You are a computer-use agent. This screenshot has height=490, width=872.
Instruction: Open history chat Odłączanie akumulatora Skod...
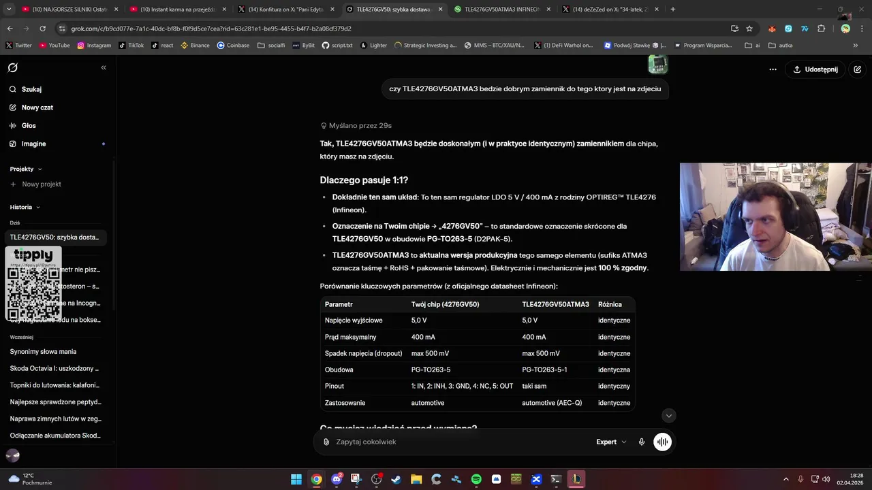[x=56, y=436]
